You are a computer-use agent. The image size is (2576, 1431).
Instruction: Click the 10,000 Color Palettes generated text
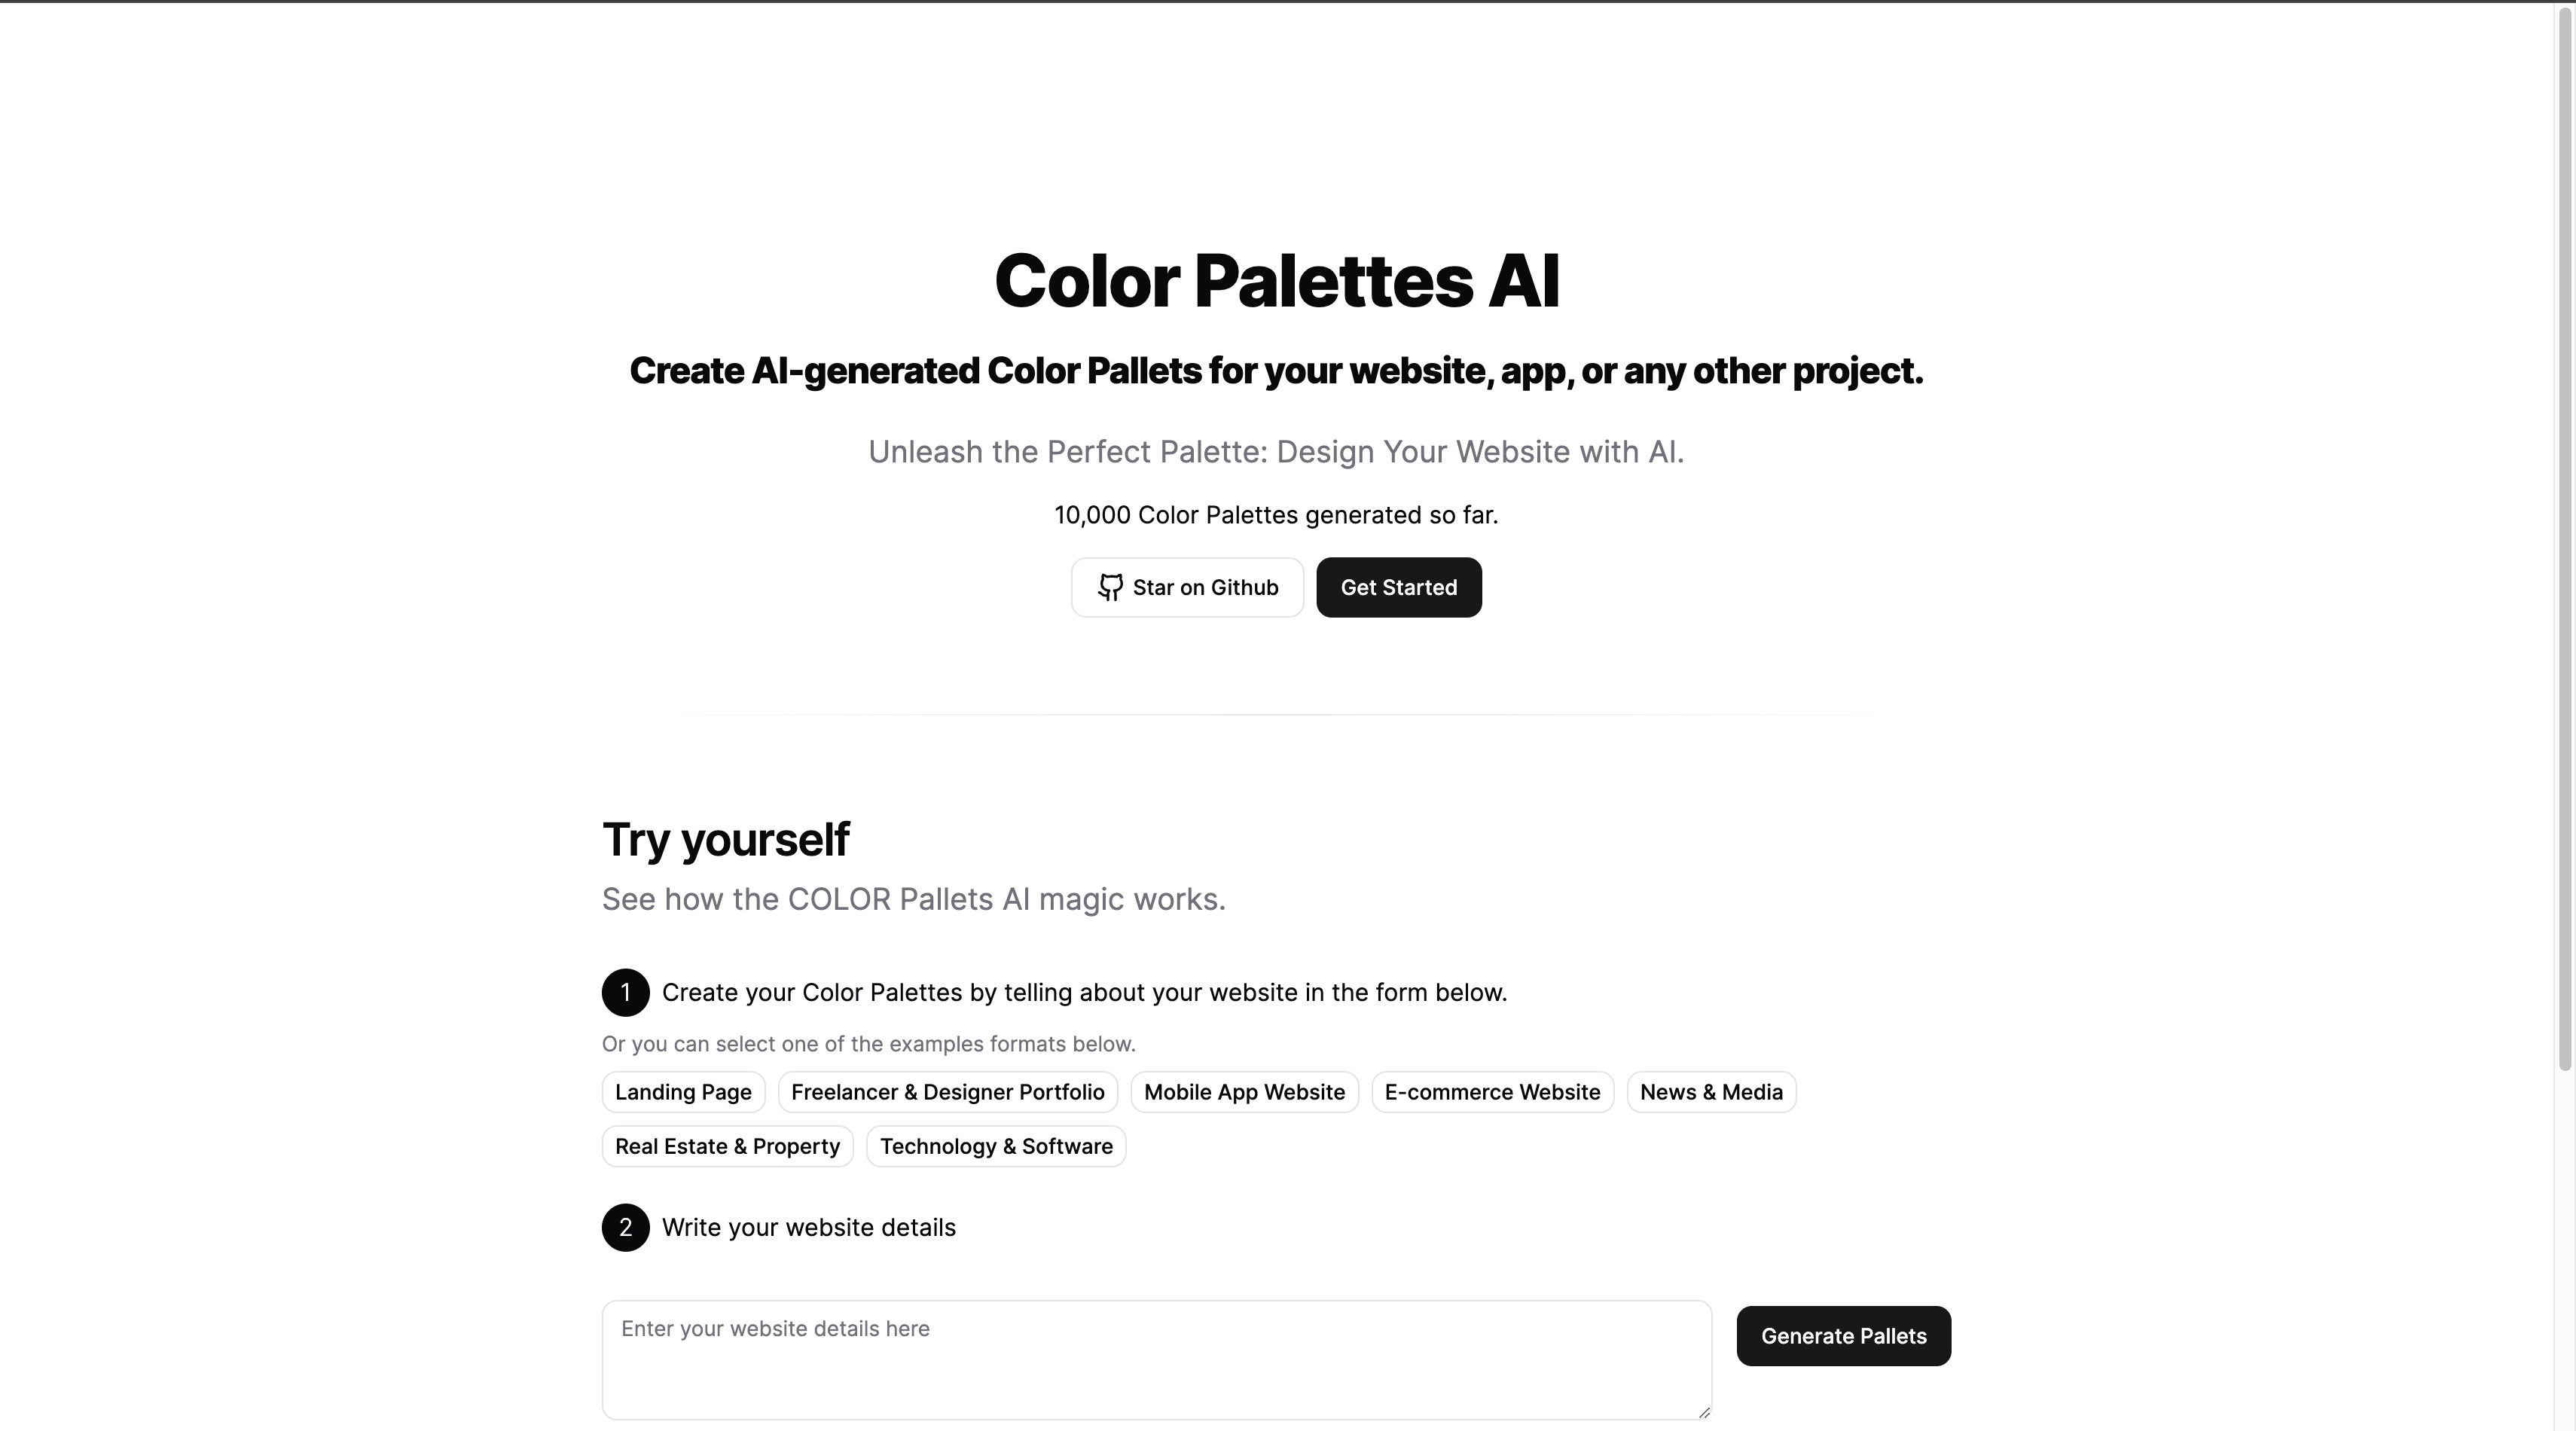point(1276,515)
